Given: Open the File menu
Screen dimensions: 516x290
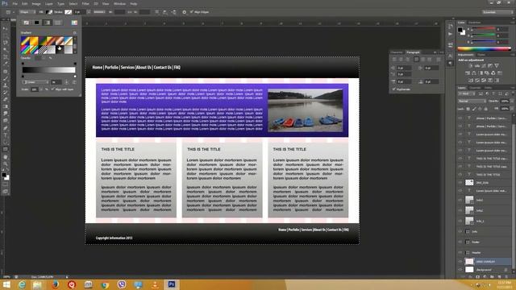Looking at the screenshot, I should (15, 3).
